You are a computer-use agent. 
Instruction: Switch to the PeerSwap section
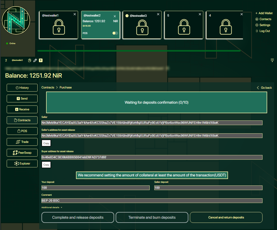coord(22,153)
